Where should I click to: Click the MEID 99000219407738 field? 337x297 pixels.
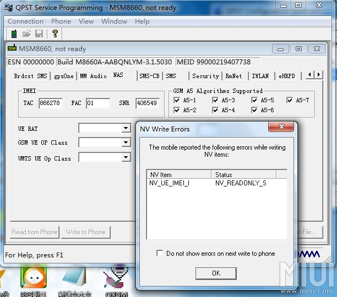(x=218, y=62)
